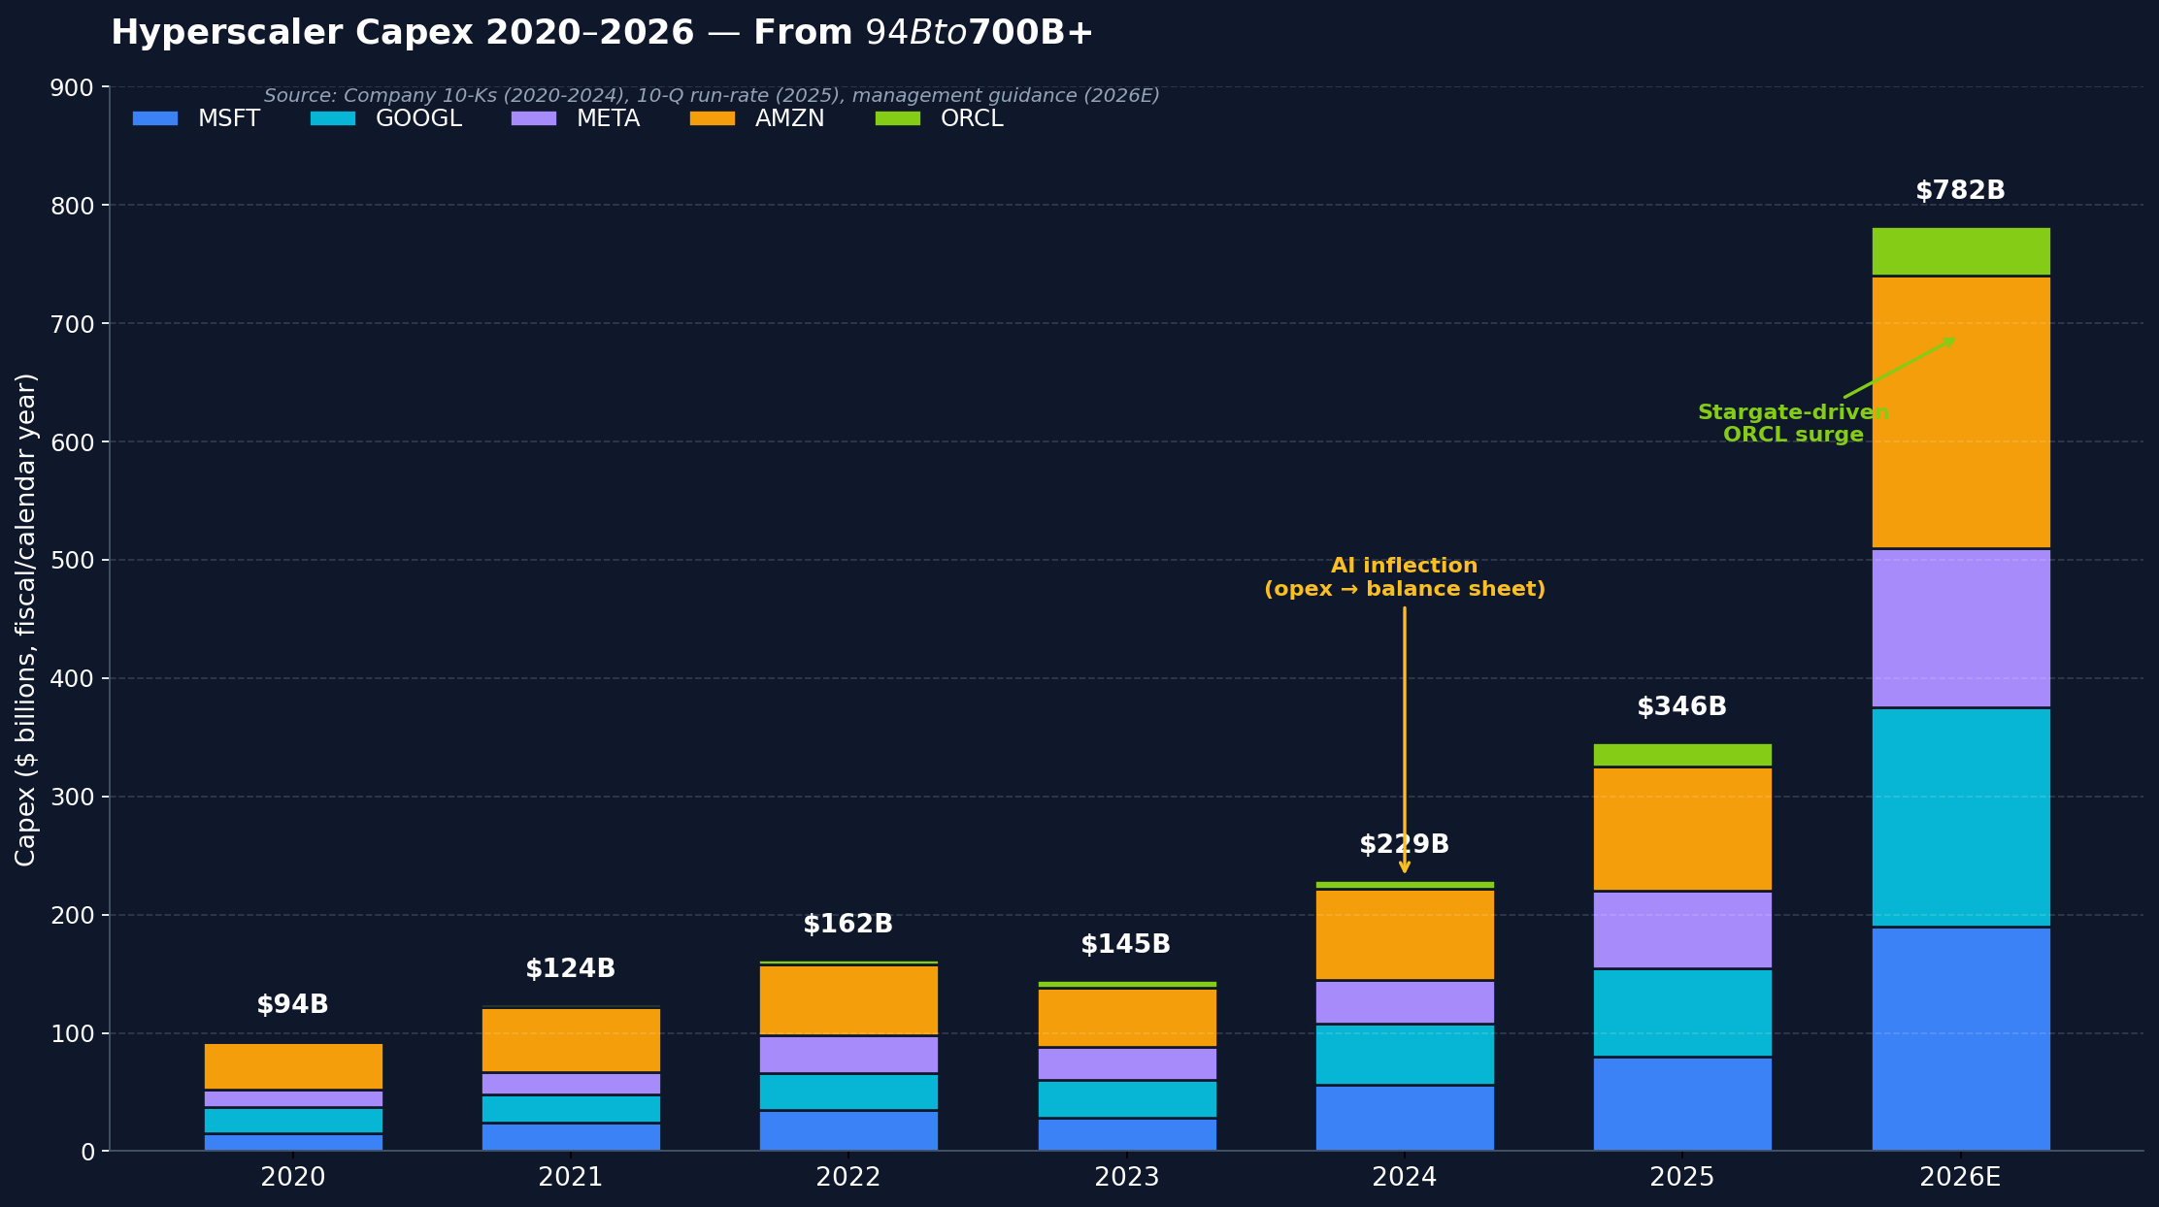Click the $782B total label

tap(1961, 191)
